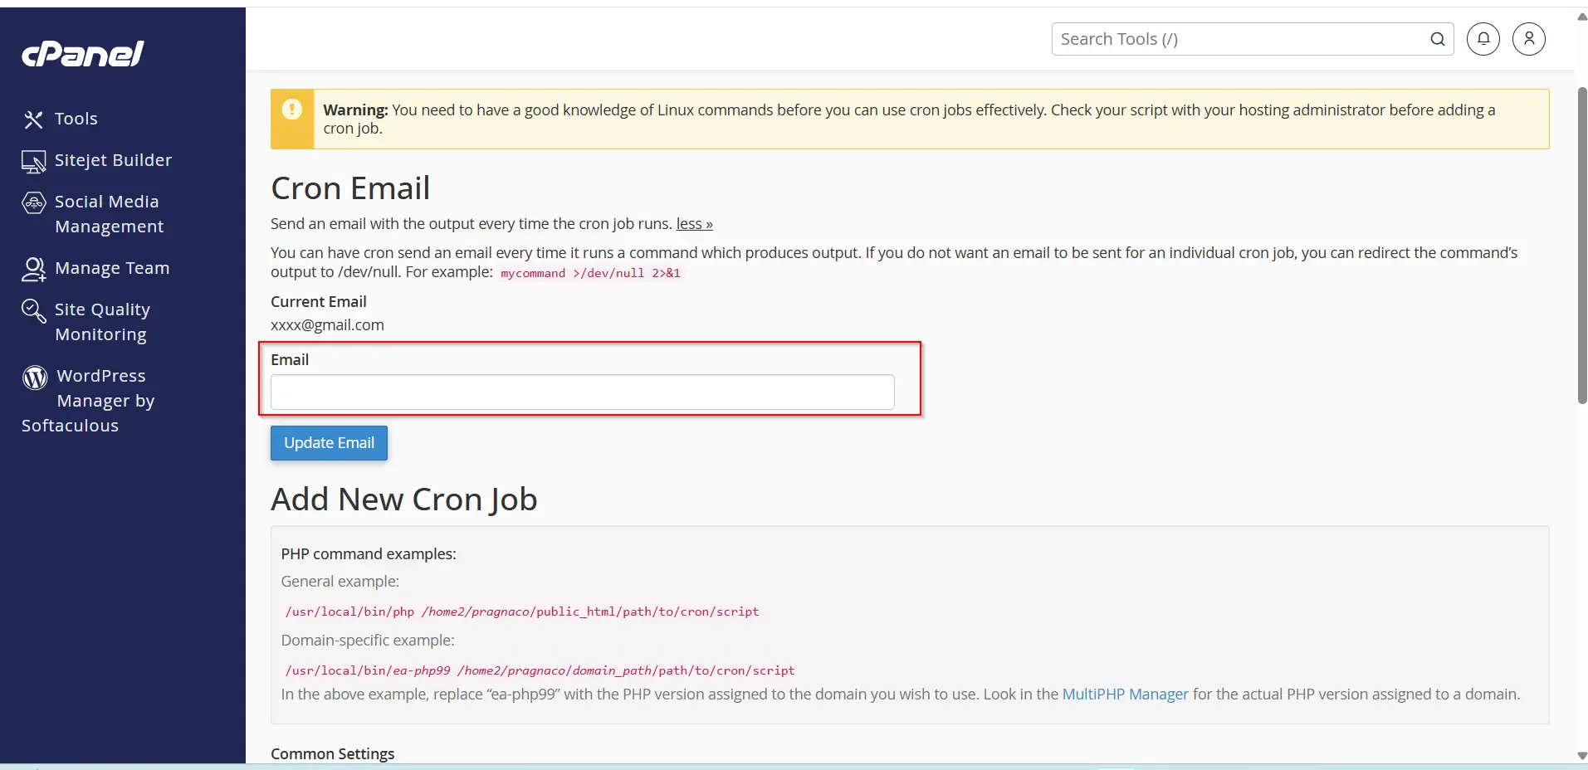Click the scrollbar up arrow

pyautogui.click(x=1581, y=16)
